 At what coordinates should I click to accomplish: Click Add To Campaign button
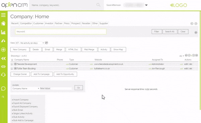click(x=42, y=74)
